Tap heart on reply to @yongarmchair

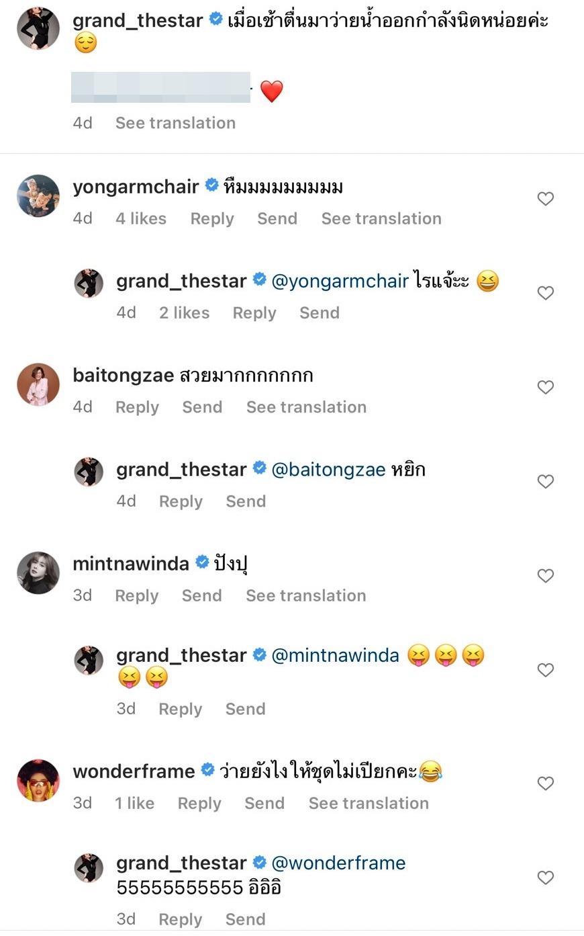[545, 293]
